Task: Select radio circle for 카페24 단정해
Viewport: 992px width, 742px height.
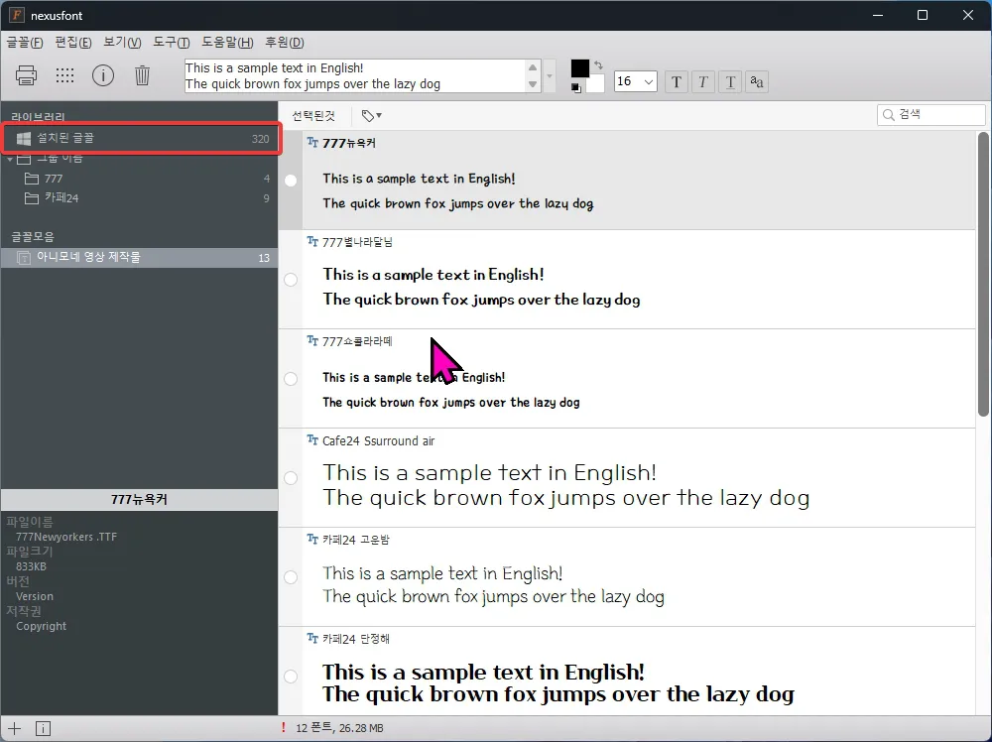Action: pyautogui.click(x=291, y=677)
